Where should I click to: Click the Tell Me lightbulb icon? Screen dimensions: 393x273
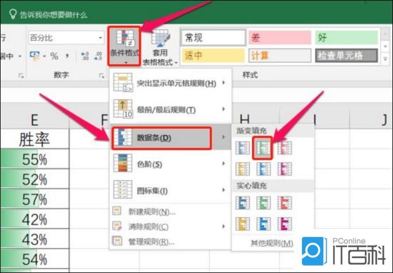pyautogui.click(x=13, y=14)
